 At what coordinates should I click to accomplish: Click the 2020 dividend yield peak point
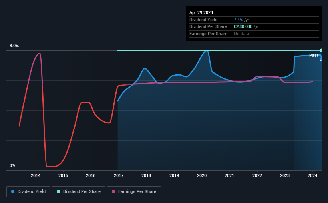pyautogui.click(x=207, y=51)
